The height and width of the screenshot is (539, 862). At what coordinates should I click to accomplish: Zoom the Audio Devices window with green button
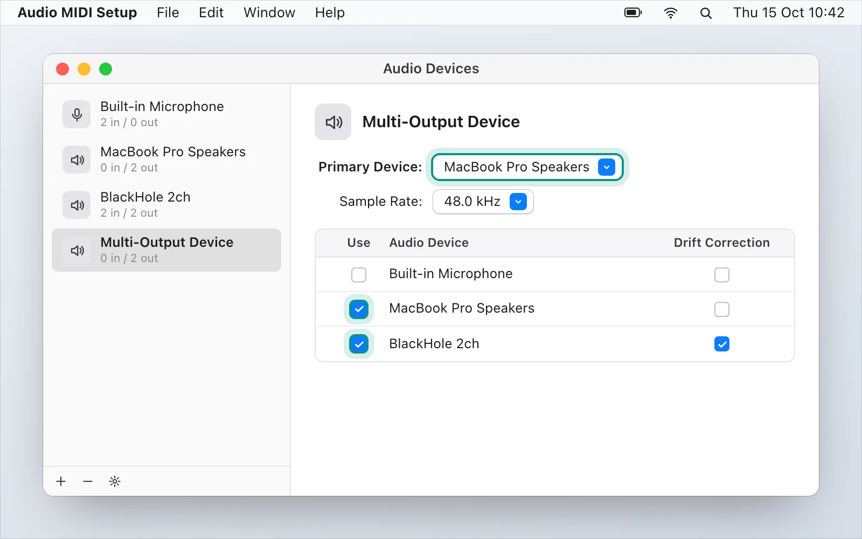106,69
